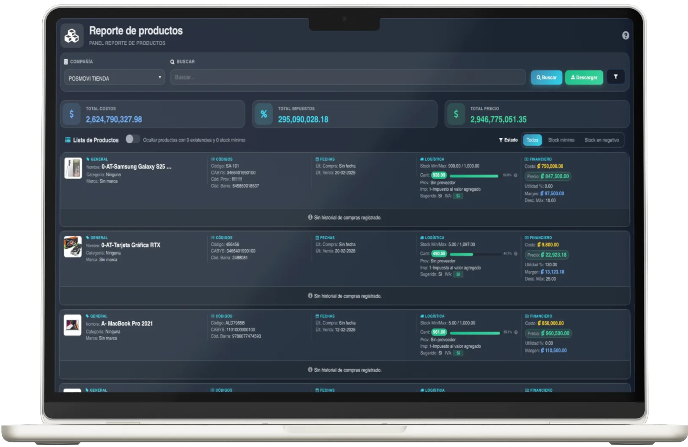Click the product boxes logo icon

tap(72, 35)
